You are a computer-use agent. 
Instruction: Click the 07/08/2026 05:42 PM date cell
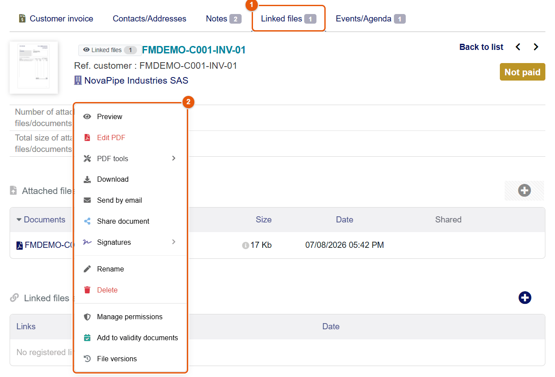344,245
